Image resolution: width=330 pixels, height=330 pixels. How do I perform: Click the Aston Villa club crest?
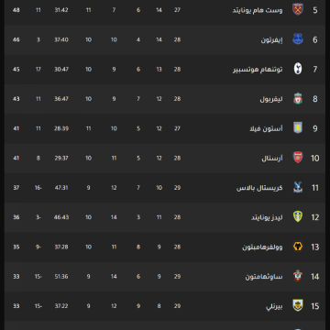pyautogui.click(x=298, y=128)
